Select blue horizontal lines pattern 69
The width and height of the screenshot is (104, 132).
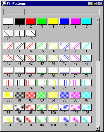pos(64,70)
